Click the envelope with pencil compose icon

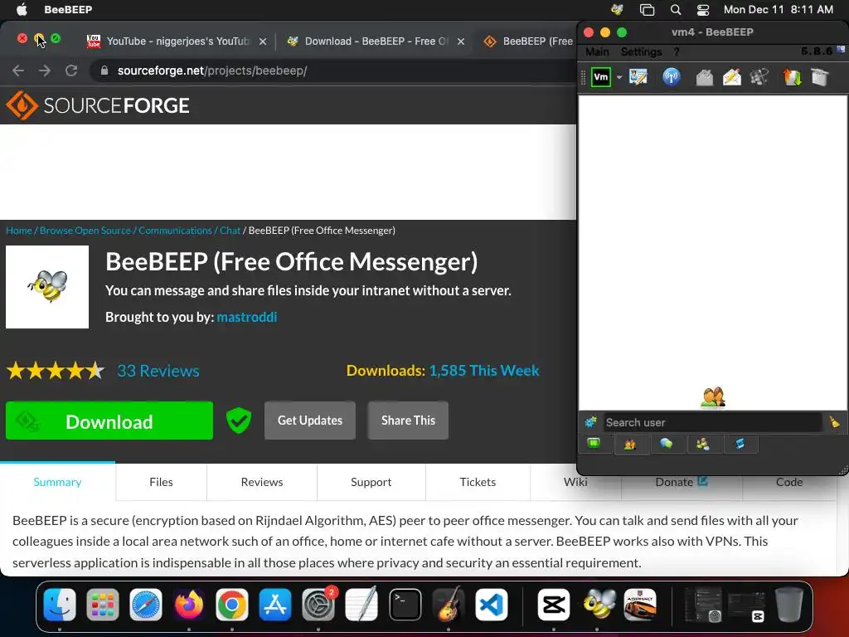pyautogui.click(x=731, y=77)
